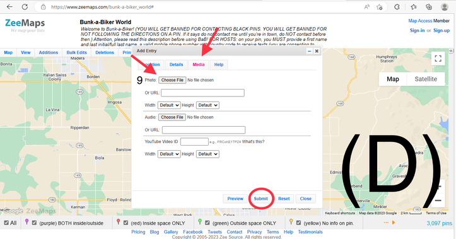
Task: Click the purple pin legend icon
Action: coord(26,222)
